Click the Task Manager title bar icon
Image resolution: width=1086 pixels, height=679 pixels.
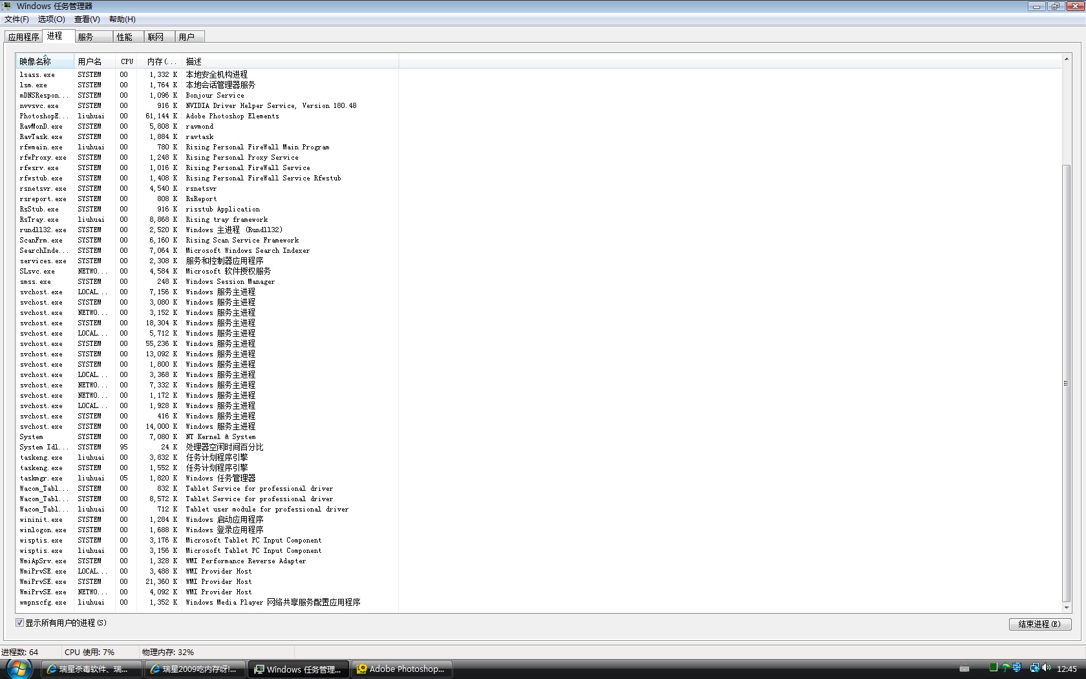click(x=8, y=6)
